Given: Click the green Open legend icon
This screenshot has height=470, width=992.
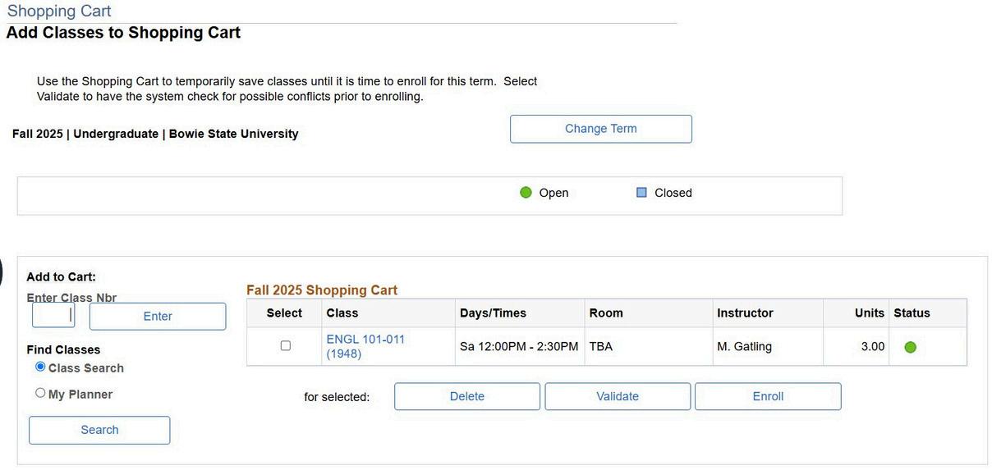Looking at the screenshot, I should click(526, 193).
